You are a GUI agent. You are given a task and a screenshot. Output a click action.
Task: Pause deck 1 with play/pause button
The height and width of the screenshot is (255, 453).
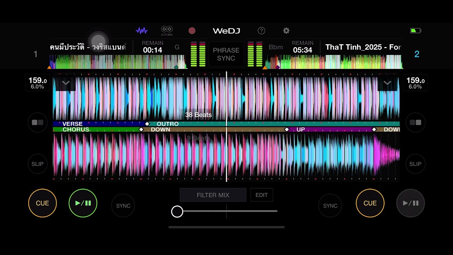(x=83, y=203)
